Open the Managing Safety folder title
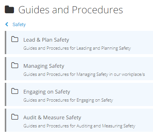The height and width of the screenshot is (134, 153). coord(44,66)
